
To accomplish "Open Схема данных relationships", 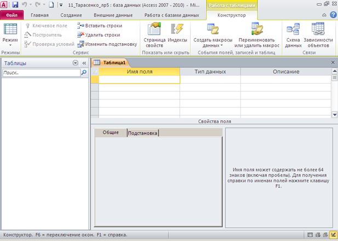I will tap(293, 36).
